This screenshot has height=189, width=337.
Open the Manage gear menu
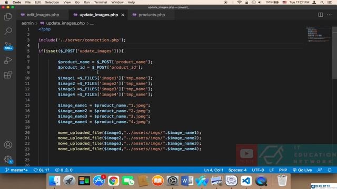pos(8,160)
